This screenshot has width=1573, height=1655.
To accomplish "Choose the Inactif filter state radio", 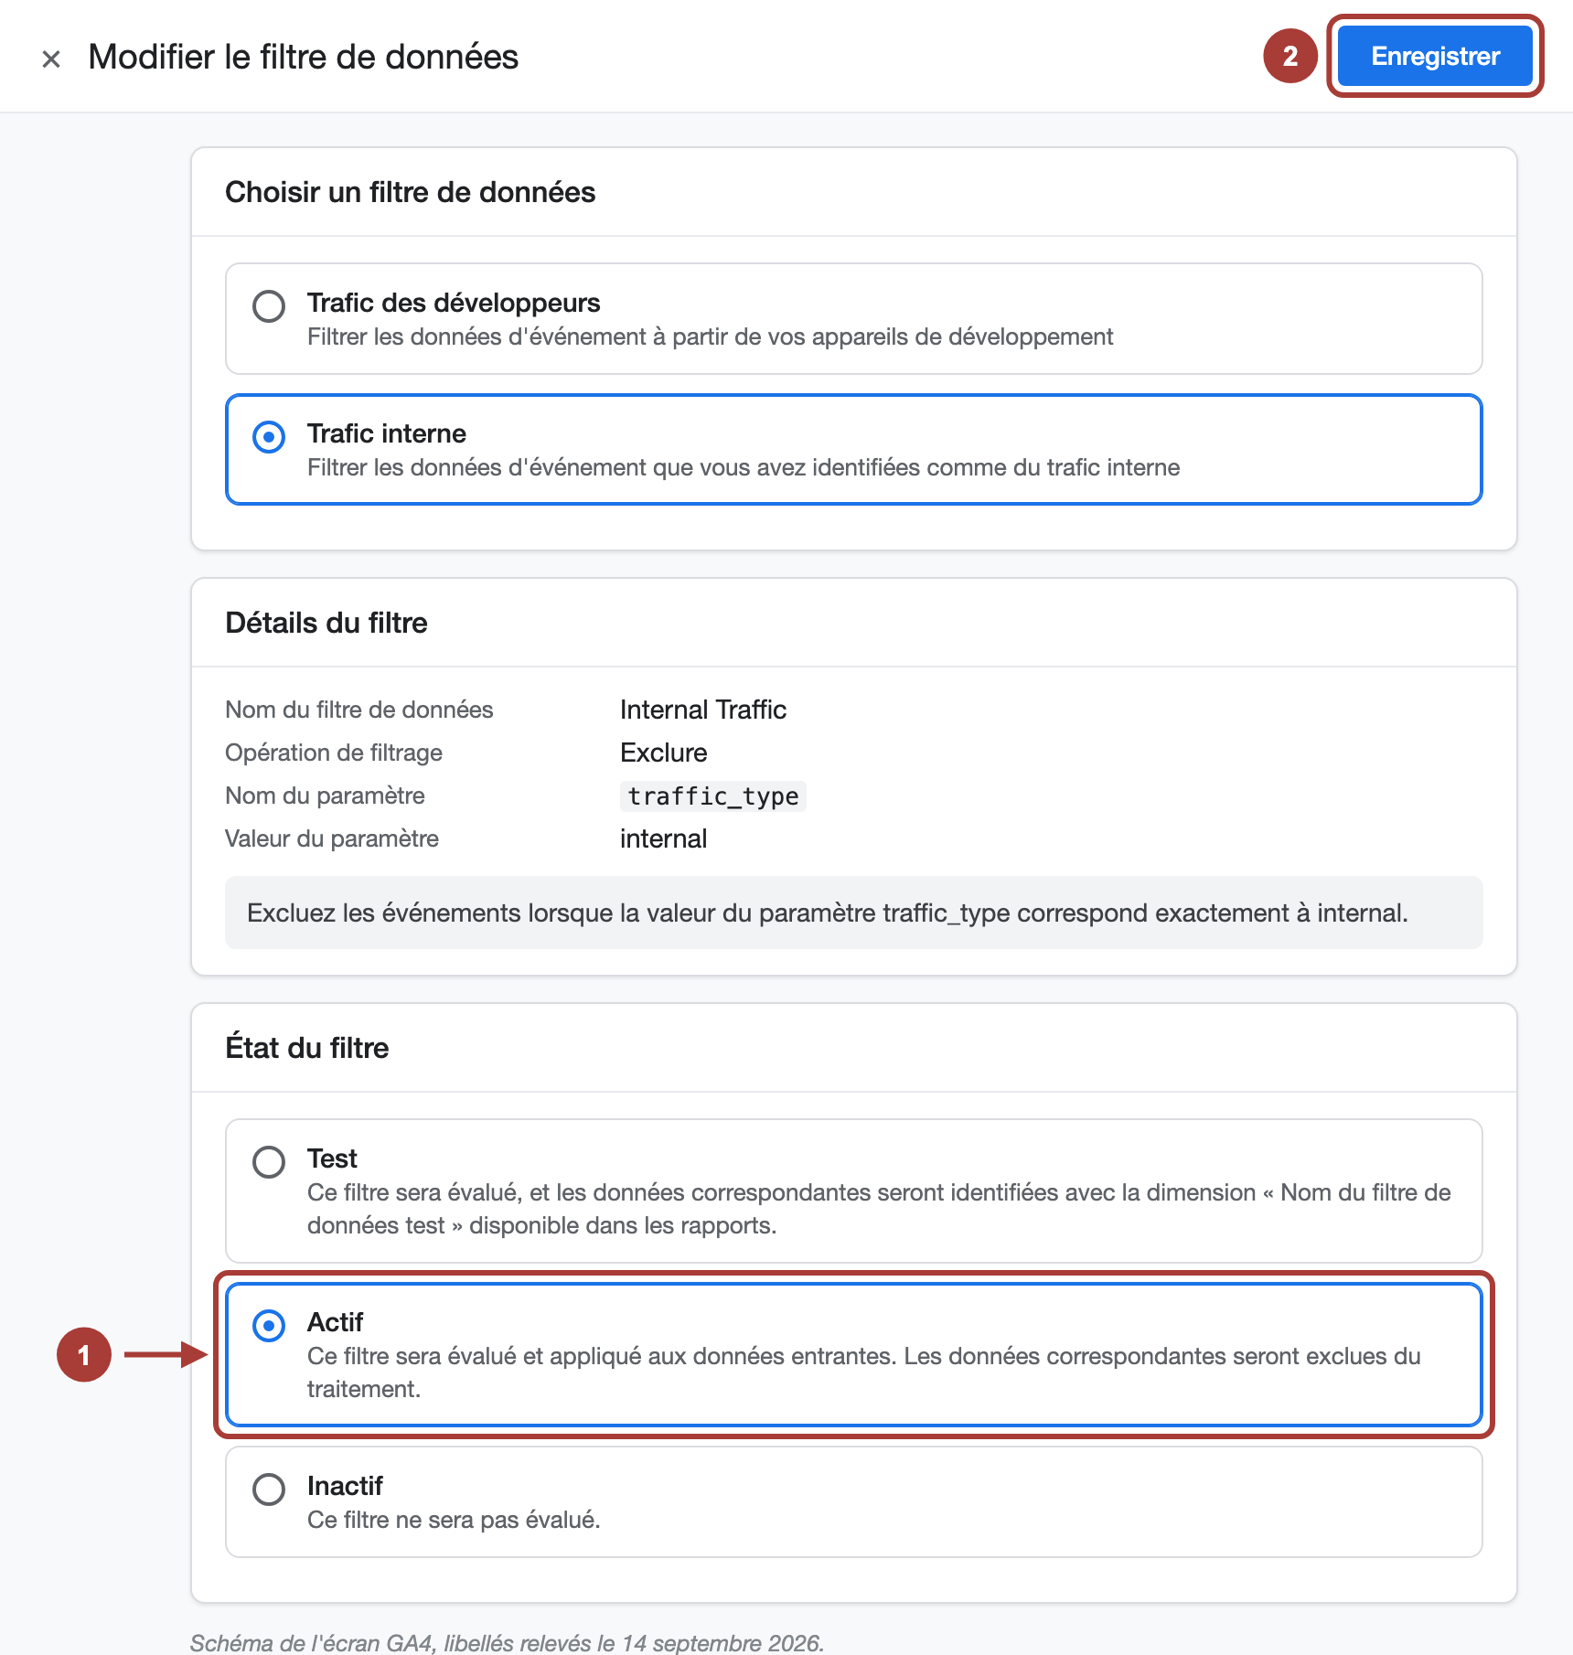I will [269, 1489].
